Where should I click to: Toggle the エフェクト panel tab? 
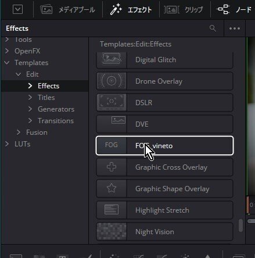click(139, 10)
